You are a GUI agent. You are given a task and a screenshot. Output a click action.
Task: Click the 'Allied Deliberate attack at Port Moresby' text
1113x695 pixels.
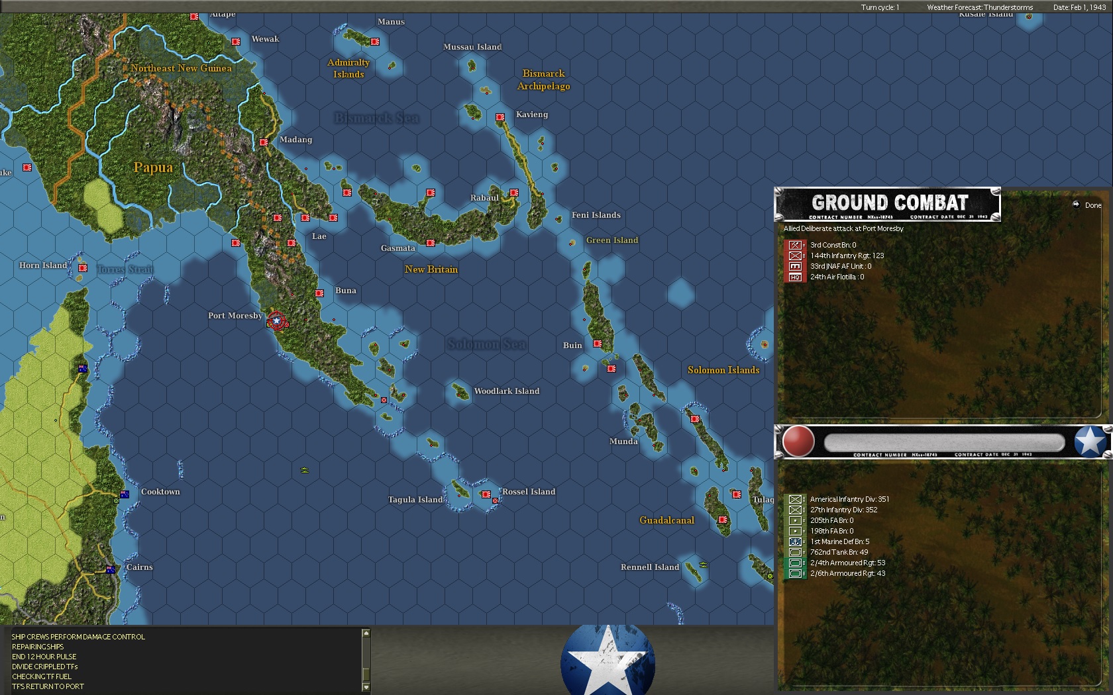(x=843, y=228)
